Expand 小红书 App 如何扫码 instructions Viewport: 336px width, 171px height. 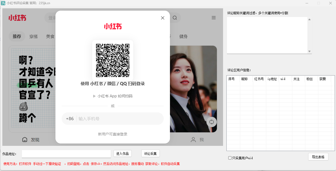click(x=113, y=96)
